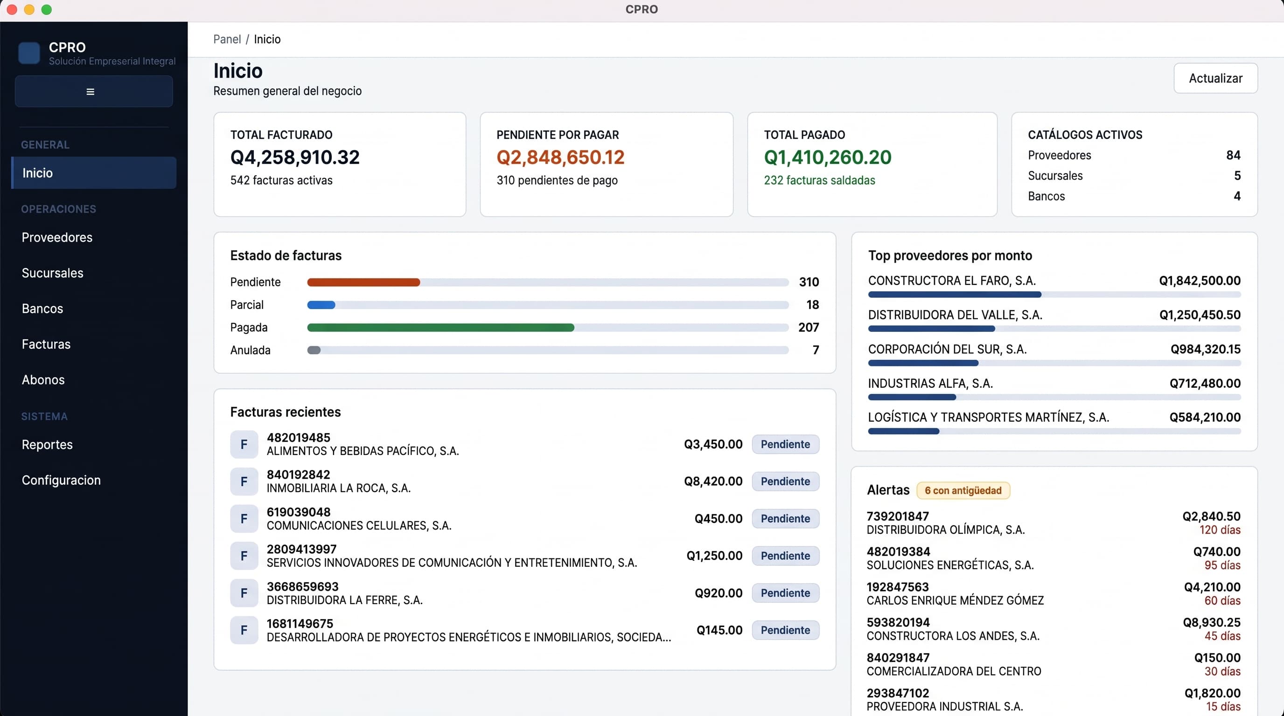Go to Proveedores section

click(x=94, y=238)
